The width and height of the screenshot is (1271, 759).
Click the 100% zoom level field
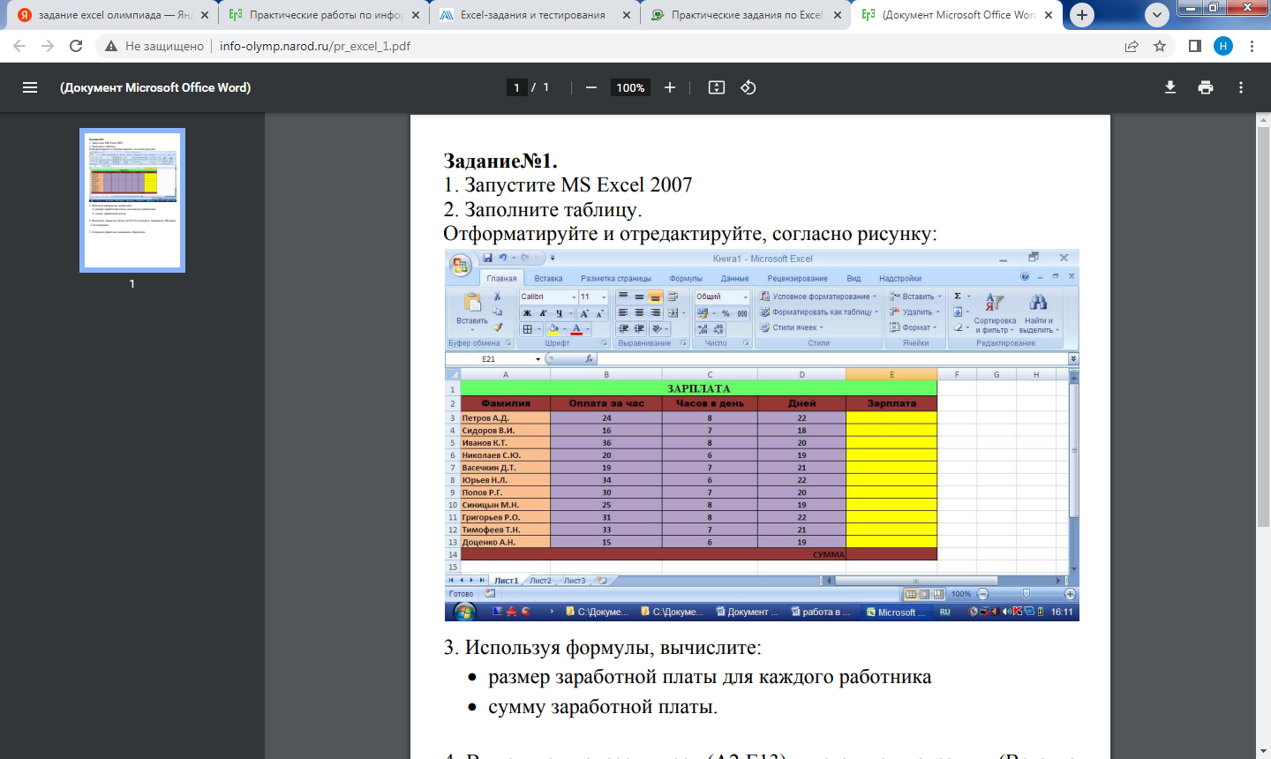pos(630,87)
